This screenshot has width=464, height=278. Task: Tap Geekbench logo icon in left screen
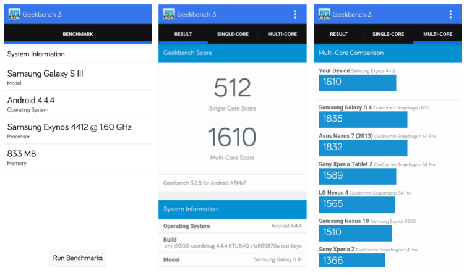pyautogui.click(x=14, y=14)
